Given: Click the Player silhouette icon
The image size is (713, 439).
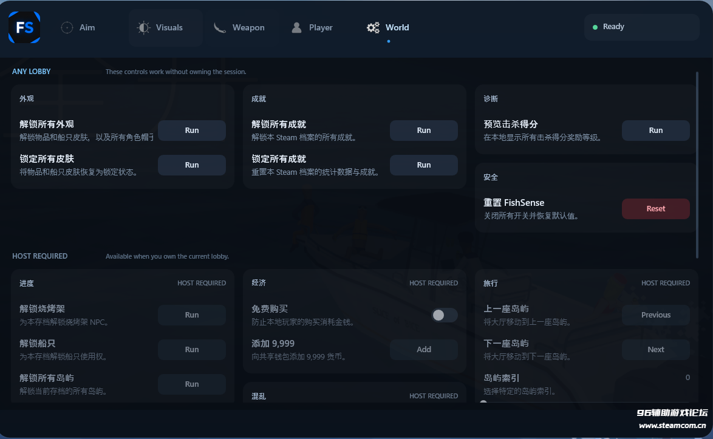Looking at the screenshot, I should (296, 28).
